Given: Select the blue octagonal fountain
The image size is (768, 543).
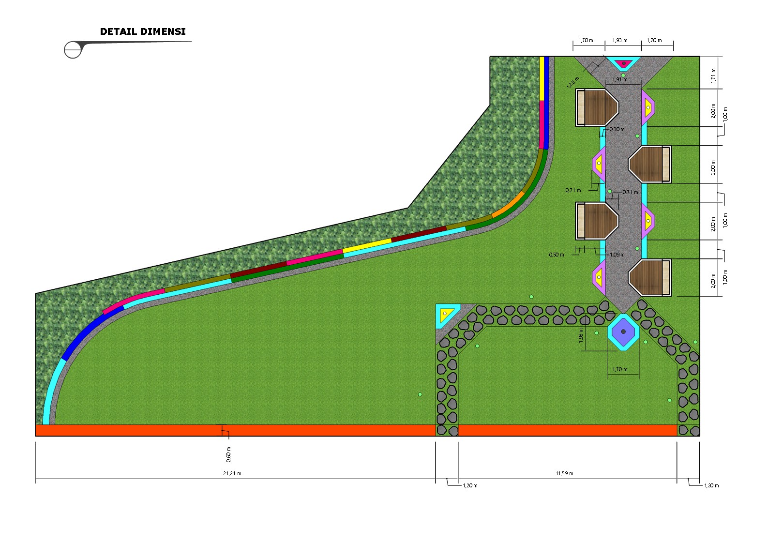Looking at the screenshot, I should coord(623,332).
